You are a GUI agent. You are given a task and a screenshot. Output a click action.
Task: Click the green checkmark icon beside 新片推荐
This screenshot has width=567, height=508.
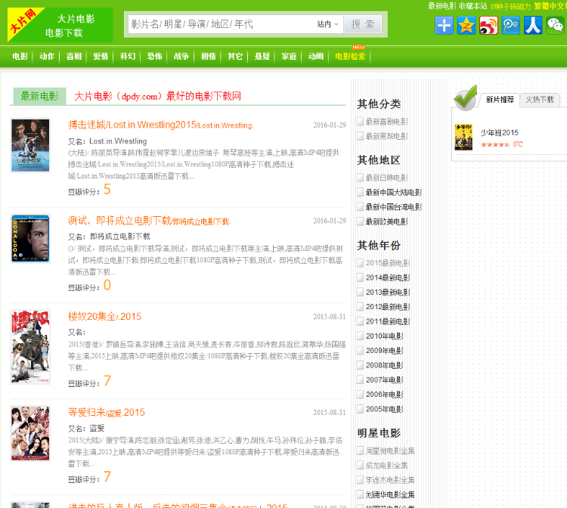[465, 98]
